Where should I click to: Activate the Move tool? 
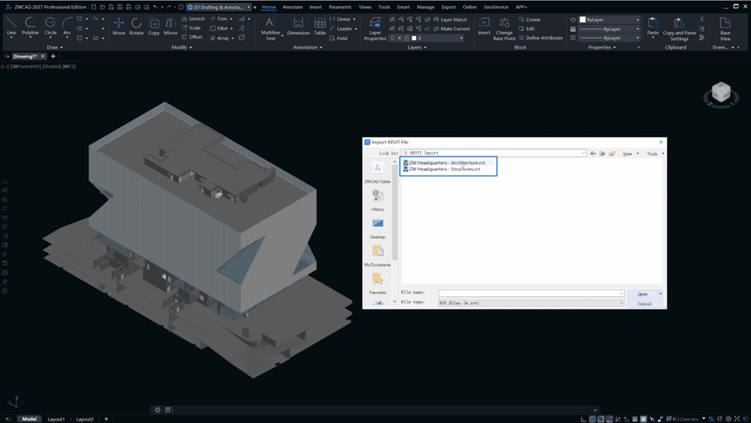click(119, 26)
